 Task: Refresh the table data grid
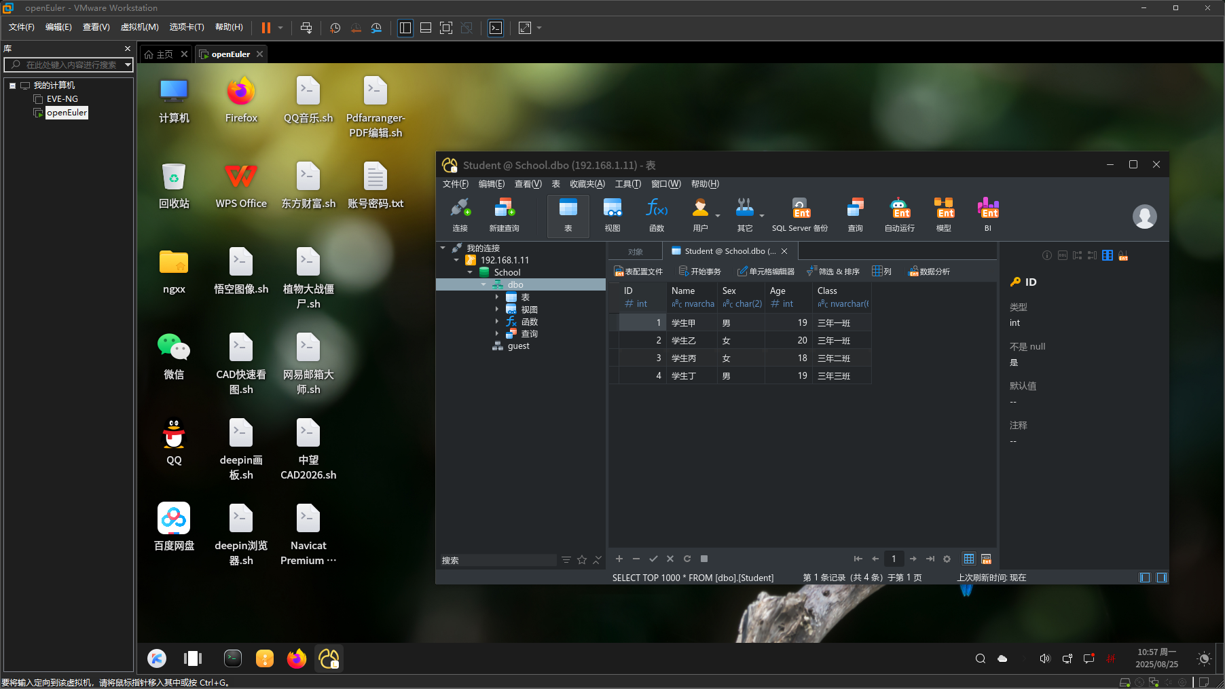coord(687,559)
